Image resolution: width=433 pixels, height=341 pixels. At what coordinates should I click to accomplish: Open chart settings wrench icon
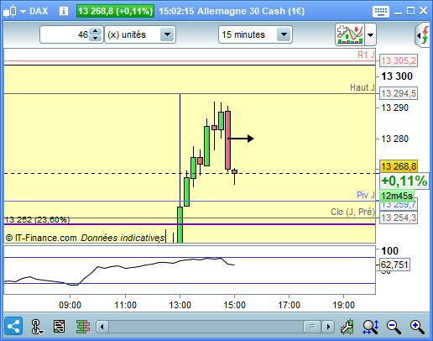347,327
